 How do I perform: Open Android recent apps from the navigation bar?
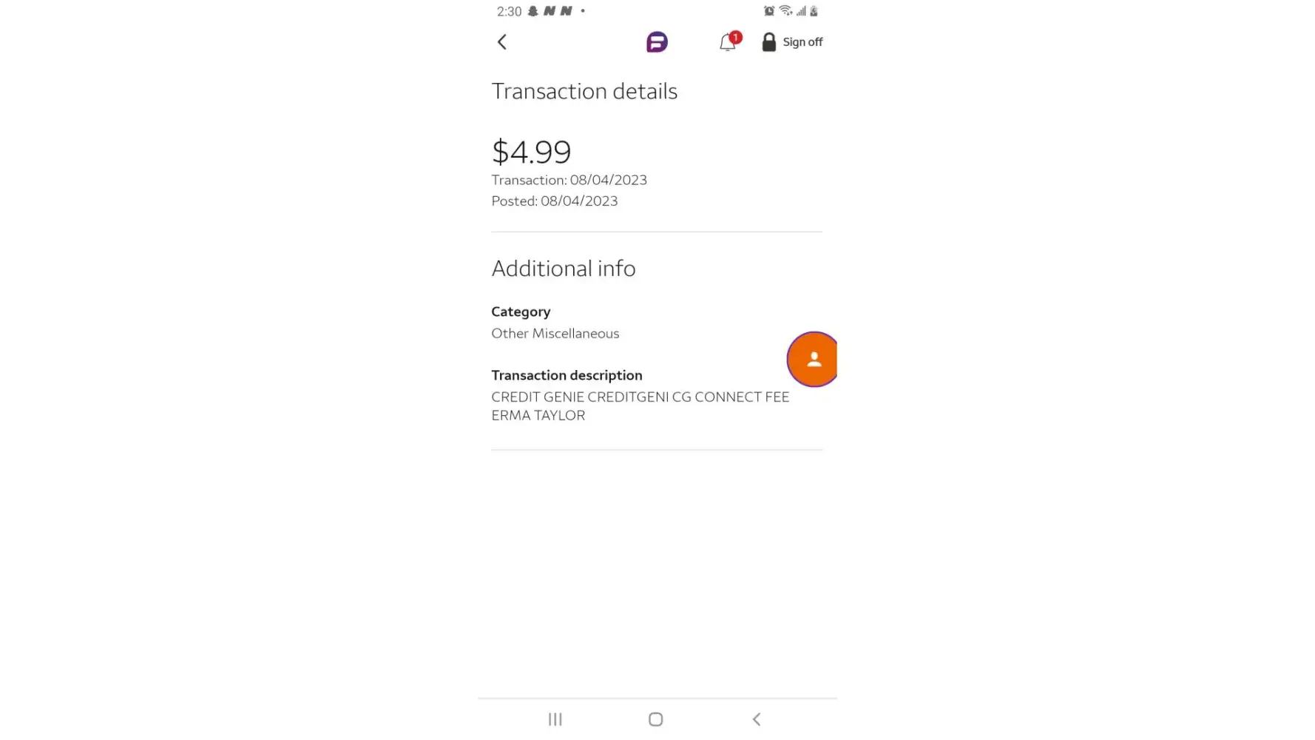(x=555, y=719)
